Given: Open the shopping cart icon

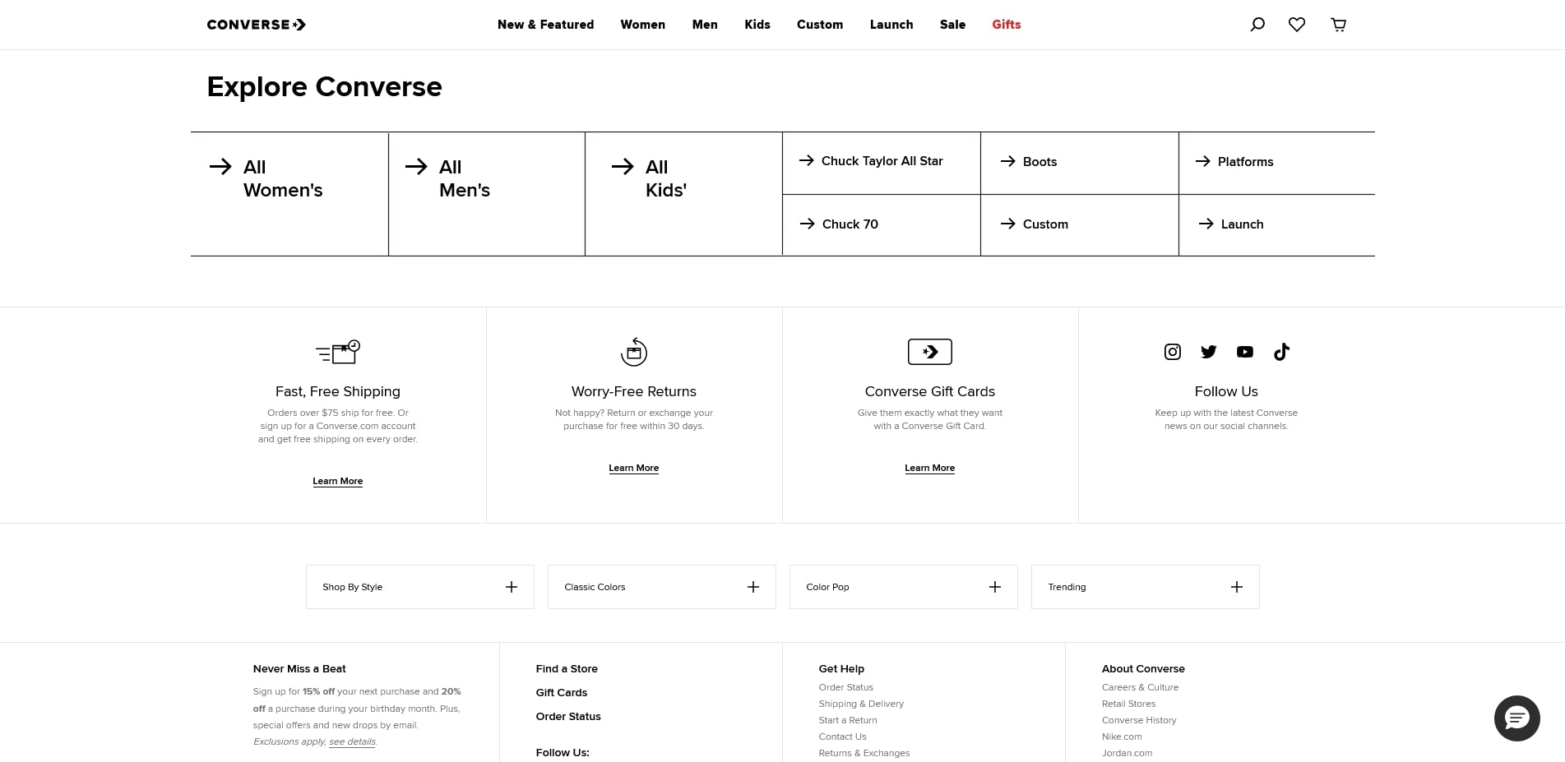Looking at the screenshot, I should [1339, 25].
